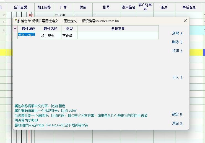Confirm with the 确定 O button
This screenshot has height=143, width=205.
(177, 114)
